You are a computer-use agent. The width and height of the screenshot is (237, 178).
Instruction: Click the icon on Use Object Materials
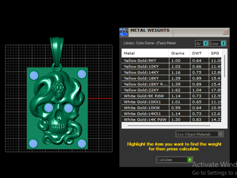pos(220,134)
